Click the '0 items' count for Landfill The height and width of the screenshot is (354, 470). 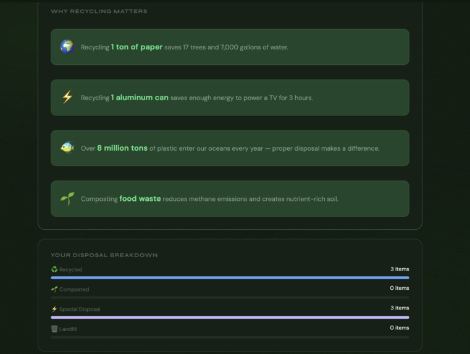[399, 328]
